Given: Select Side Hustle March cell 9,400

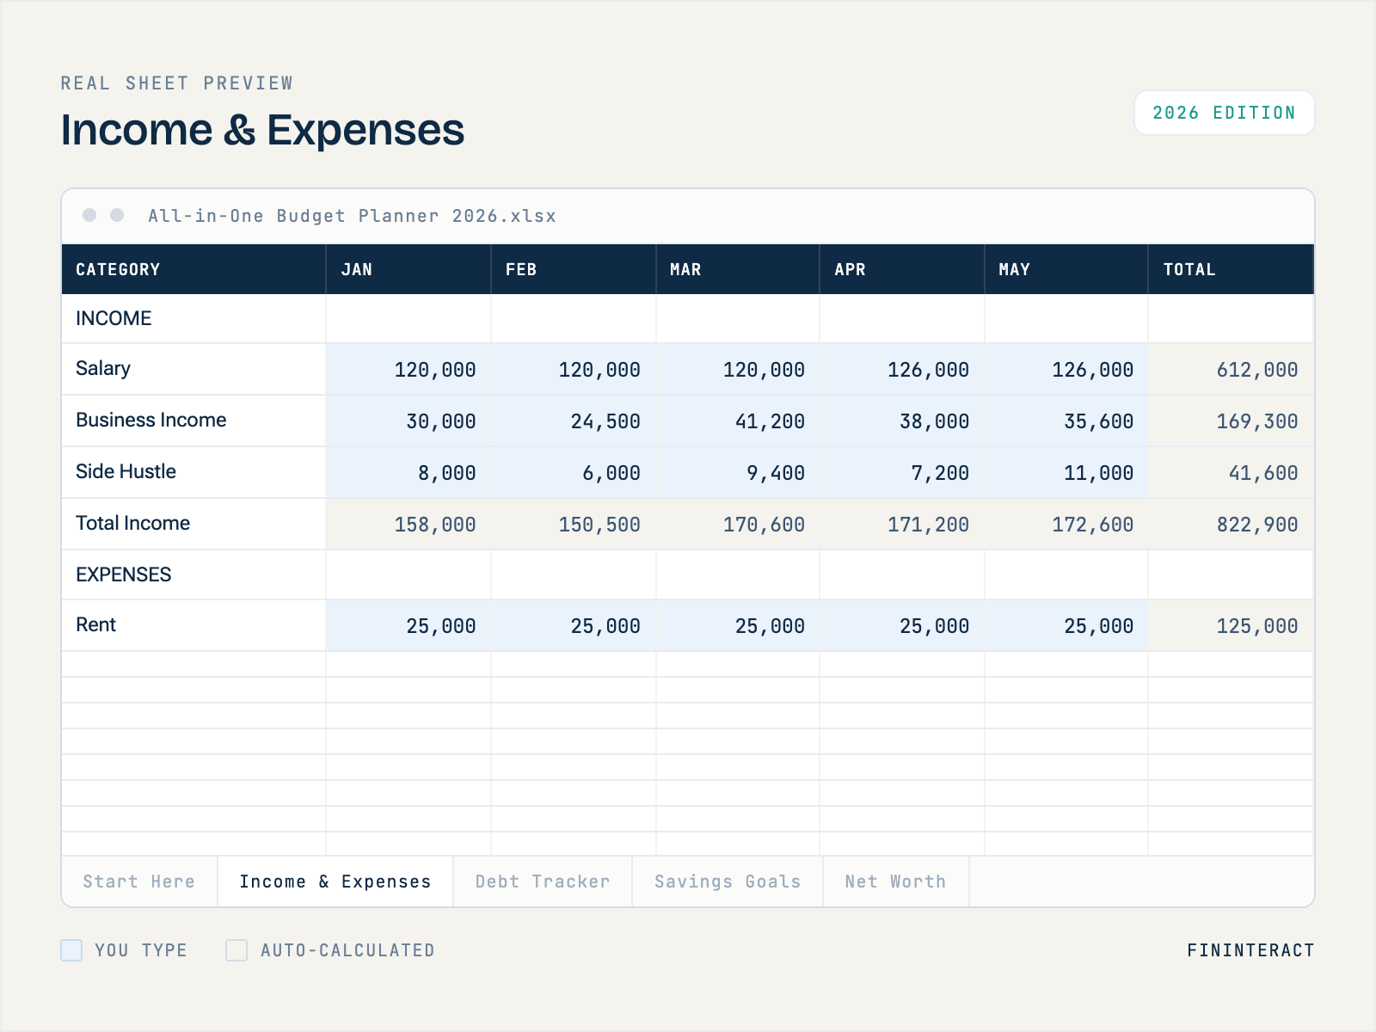Looking at the screenshot, I should 738,472.
